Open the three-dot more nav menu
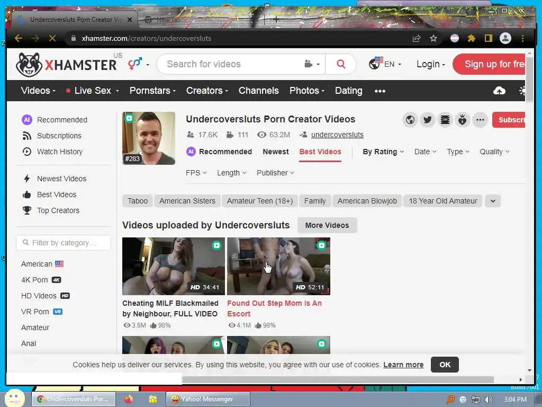 click(380, 91)
